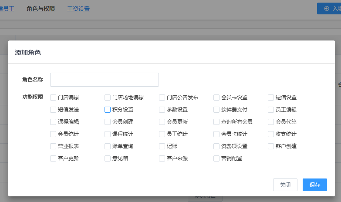Viewport: 341px width, 202px height.
Task: Open the 角色与权限 tab
Action: (x=41, y=9)
